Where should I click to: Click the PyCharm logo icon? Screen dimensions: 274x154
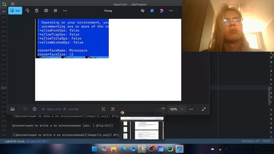click(x=4, y=4)
